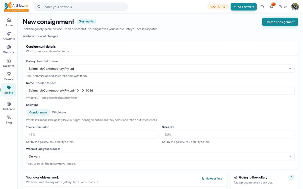Click Add artwork button
303x189 pixels.
coord(244,7)
